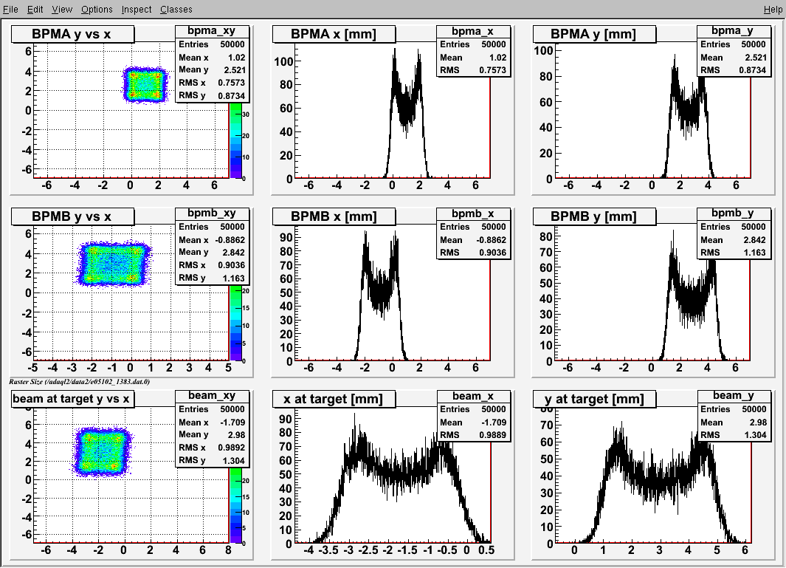
Task: Click the BPMB x histogram curve
Action: pos(381,296)
